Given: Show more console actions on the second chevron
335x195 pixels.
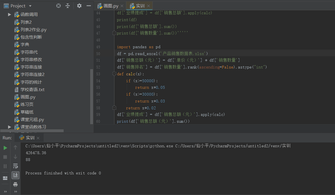Looking at the screenshot, I should coord(15,192).
